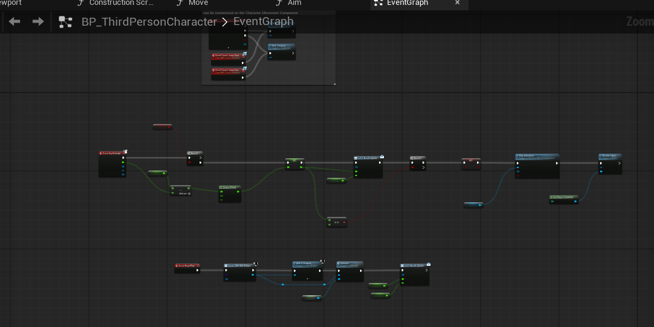Select the Play Animation node
Viewport: 654px width, 327px height.
tap(536, 156)
